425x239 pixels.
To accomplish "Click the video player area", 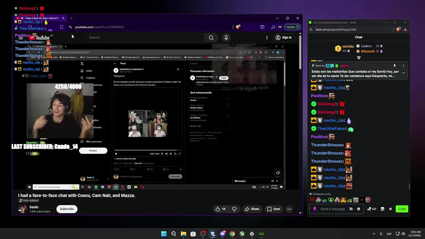I will (x=155, y=117).
